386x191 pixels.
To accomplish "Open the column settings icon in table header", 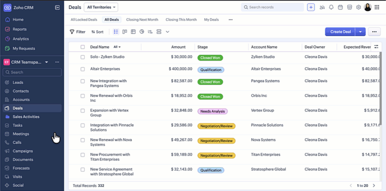I will pyautogui.click(x=376, y=47).
